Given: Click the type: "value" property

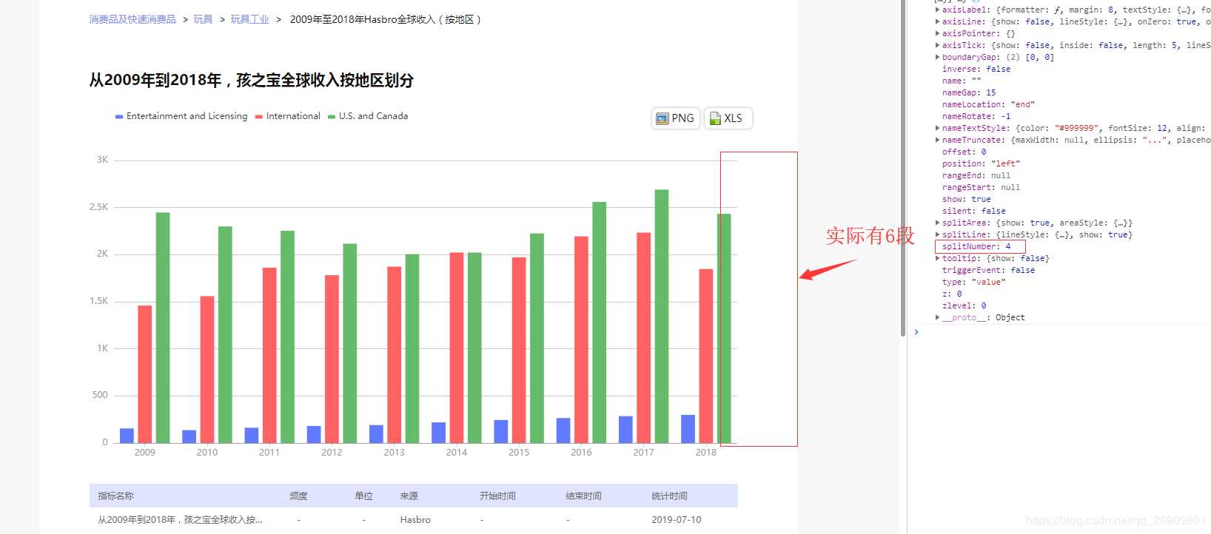Looking at the screenshot, I should pyautogui.click(x=973, y=282).
